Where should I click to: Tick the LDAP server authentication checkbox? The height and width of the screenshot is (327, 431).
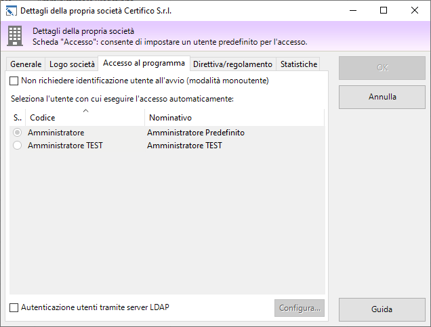tap(14, 307)
